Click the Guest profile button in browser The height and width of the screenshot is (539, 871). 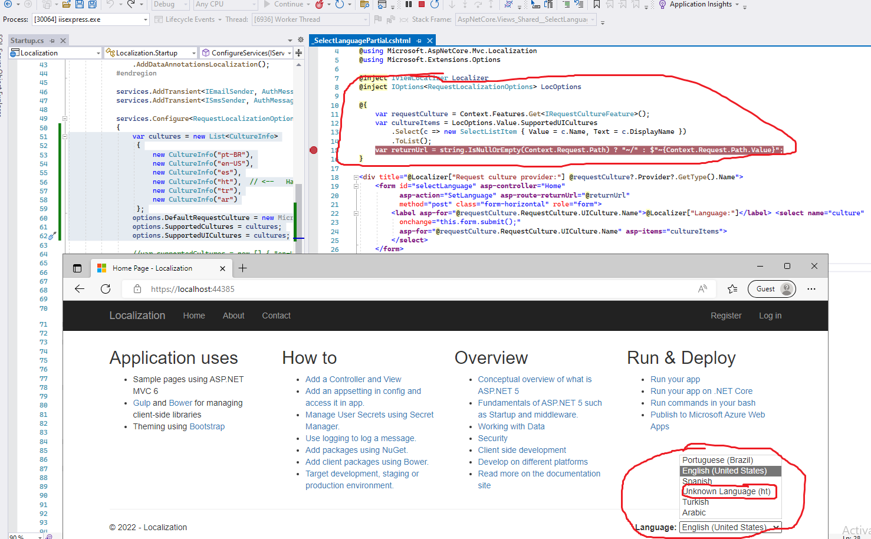pyautogui.click(x=772, y=289)
